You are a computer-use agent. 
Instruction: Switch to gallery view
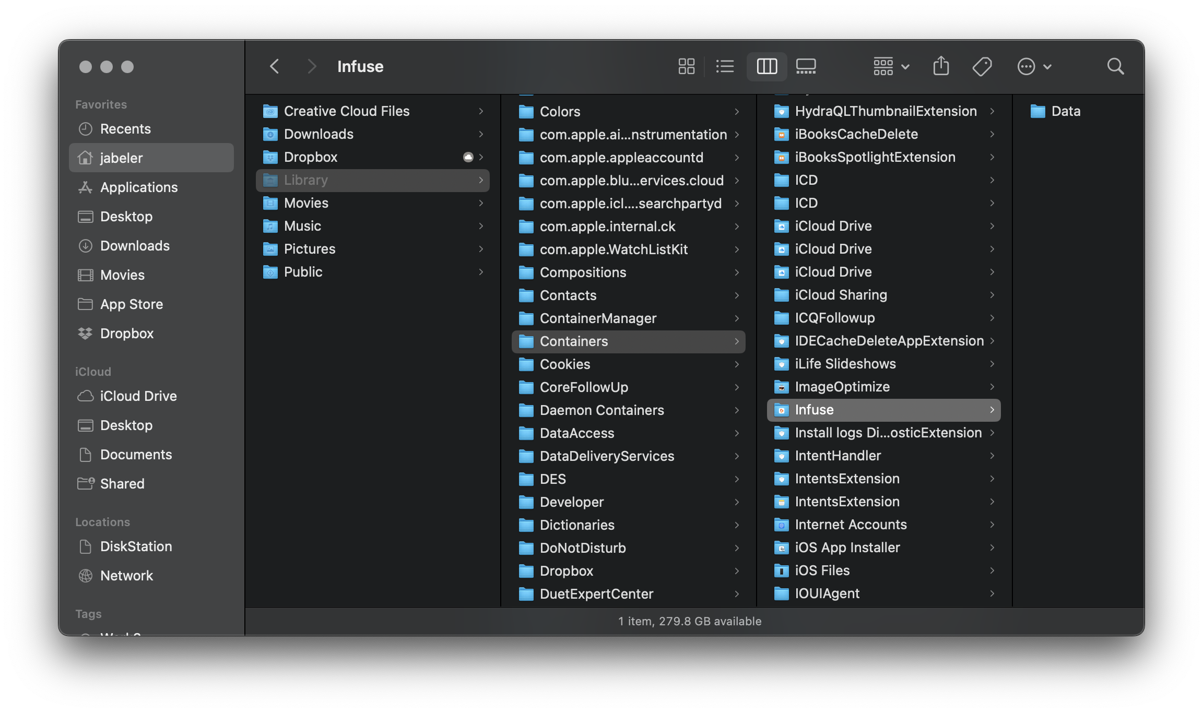point(806,66)
